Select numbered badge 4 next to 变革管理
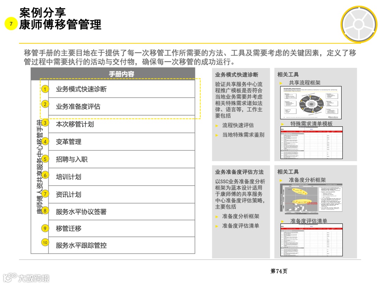 click(x=45, y=141)
